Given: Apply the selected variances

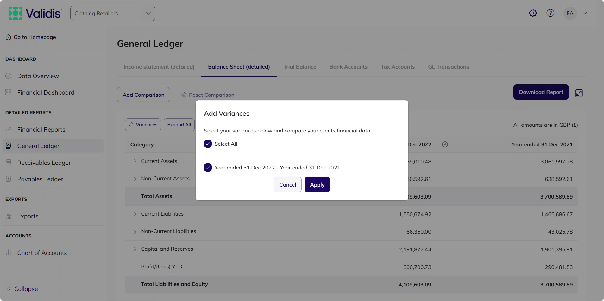Looking at the screenshot, I should click(317, 184).
